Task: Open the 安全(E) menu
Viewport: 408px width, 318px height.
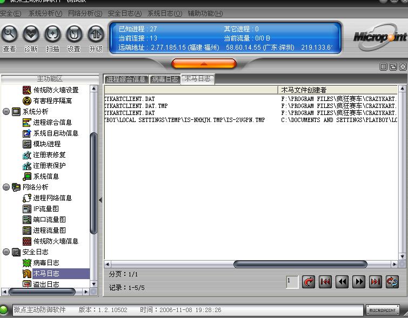Action: click(x=10, y=13)
